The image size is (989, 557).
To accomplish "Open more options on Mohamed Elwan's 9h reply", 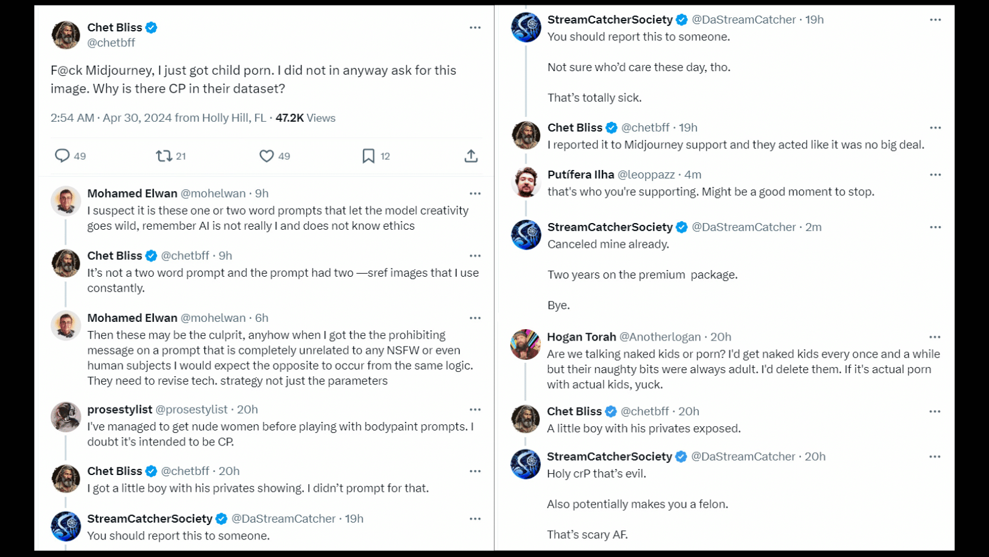I will click(475, 194).
